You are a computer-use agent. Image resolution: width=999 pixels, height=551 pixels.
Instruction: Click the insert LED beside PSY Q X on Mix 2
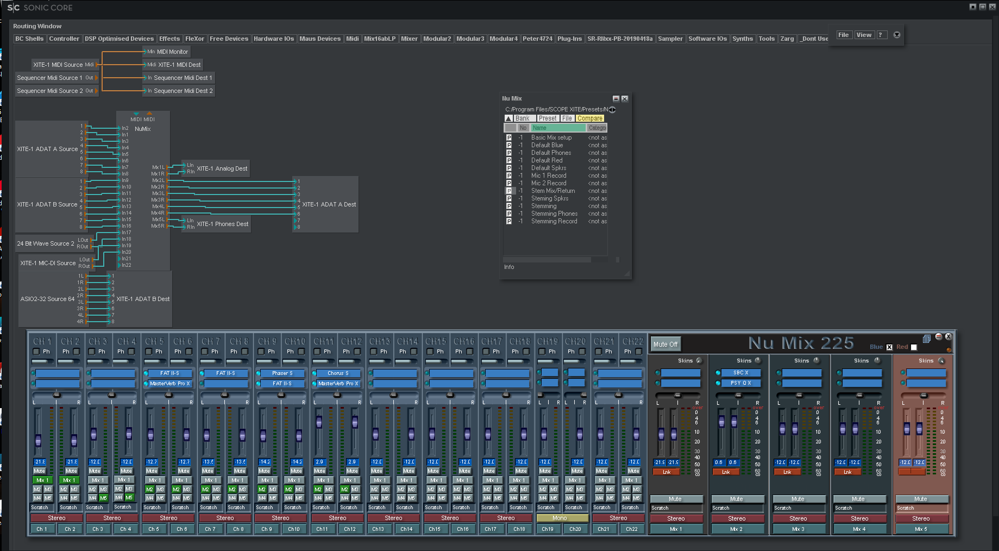(x=718, y=383)
